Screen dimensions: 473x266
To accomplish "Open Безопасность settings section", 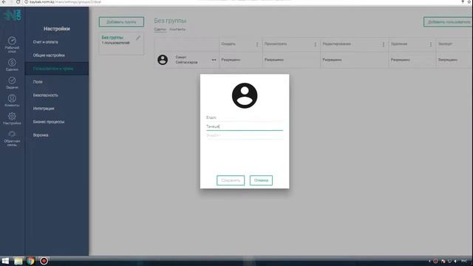I will pyautogui.click(x=46, y=95).
